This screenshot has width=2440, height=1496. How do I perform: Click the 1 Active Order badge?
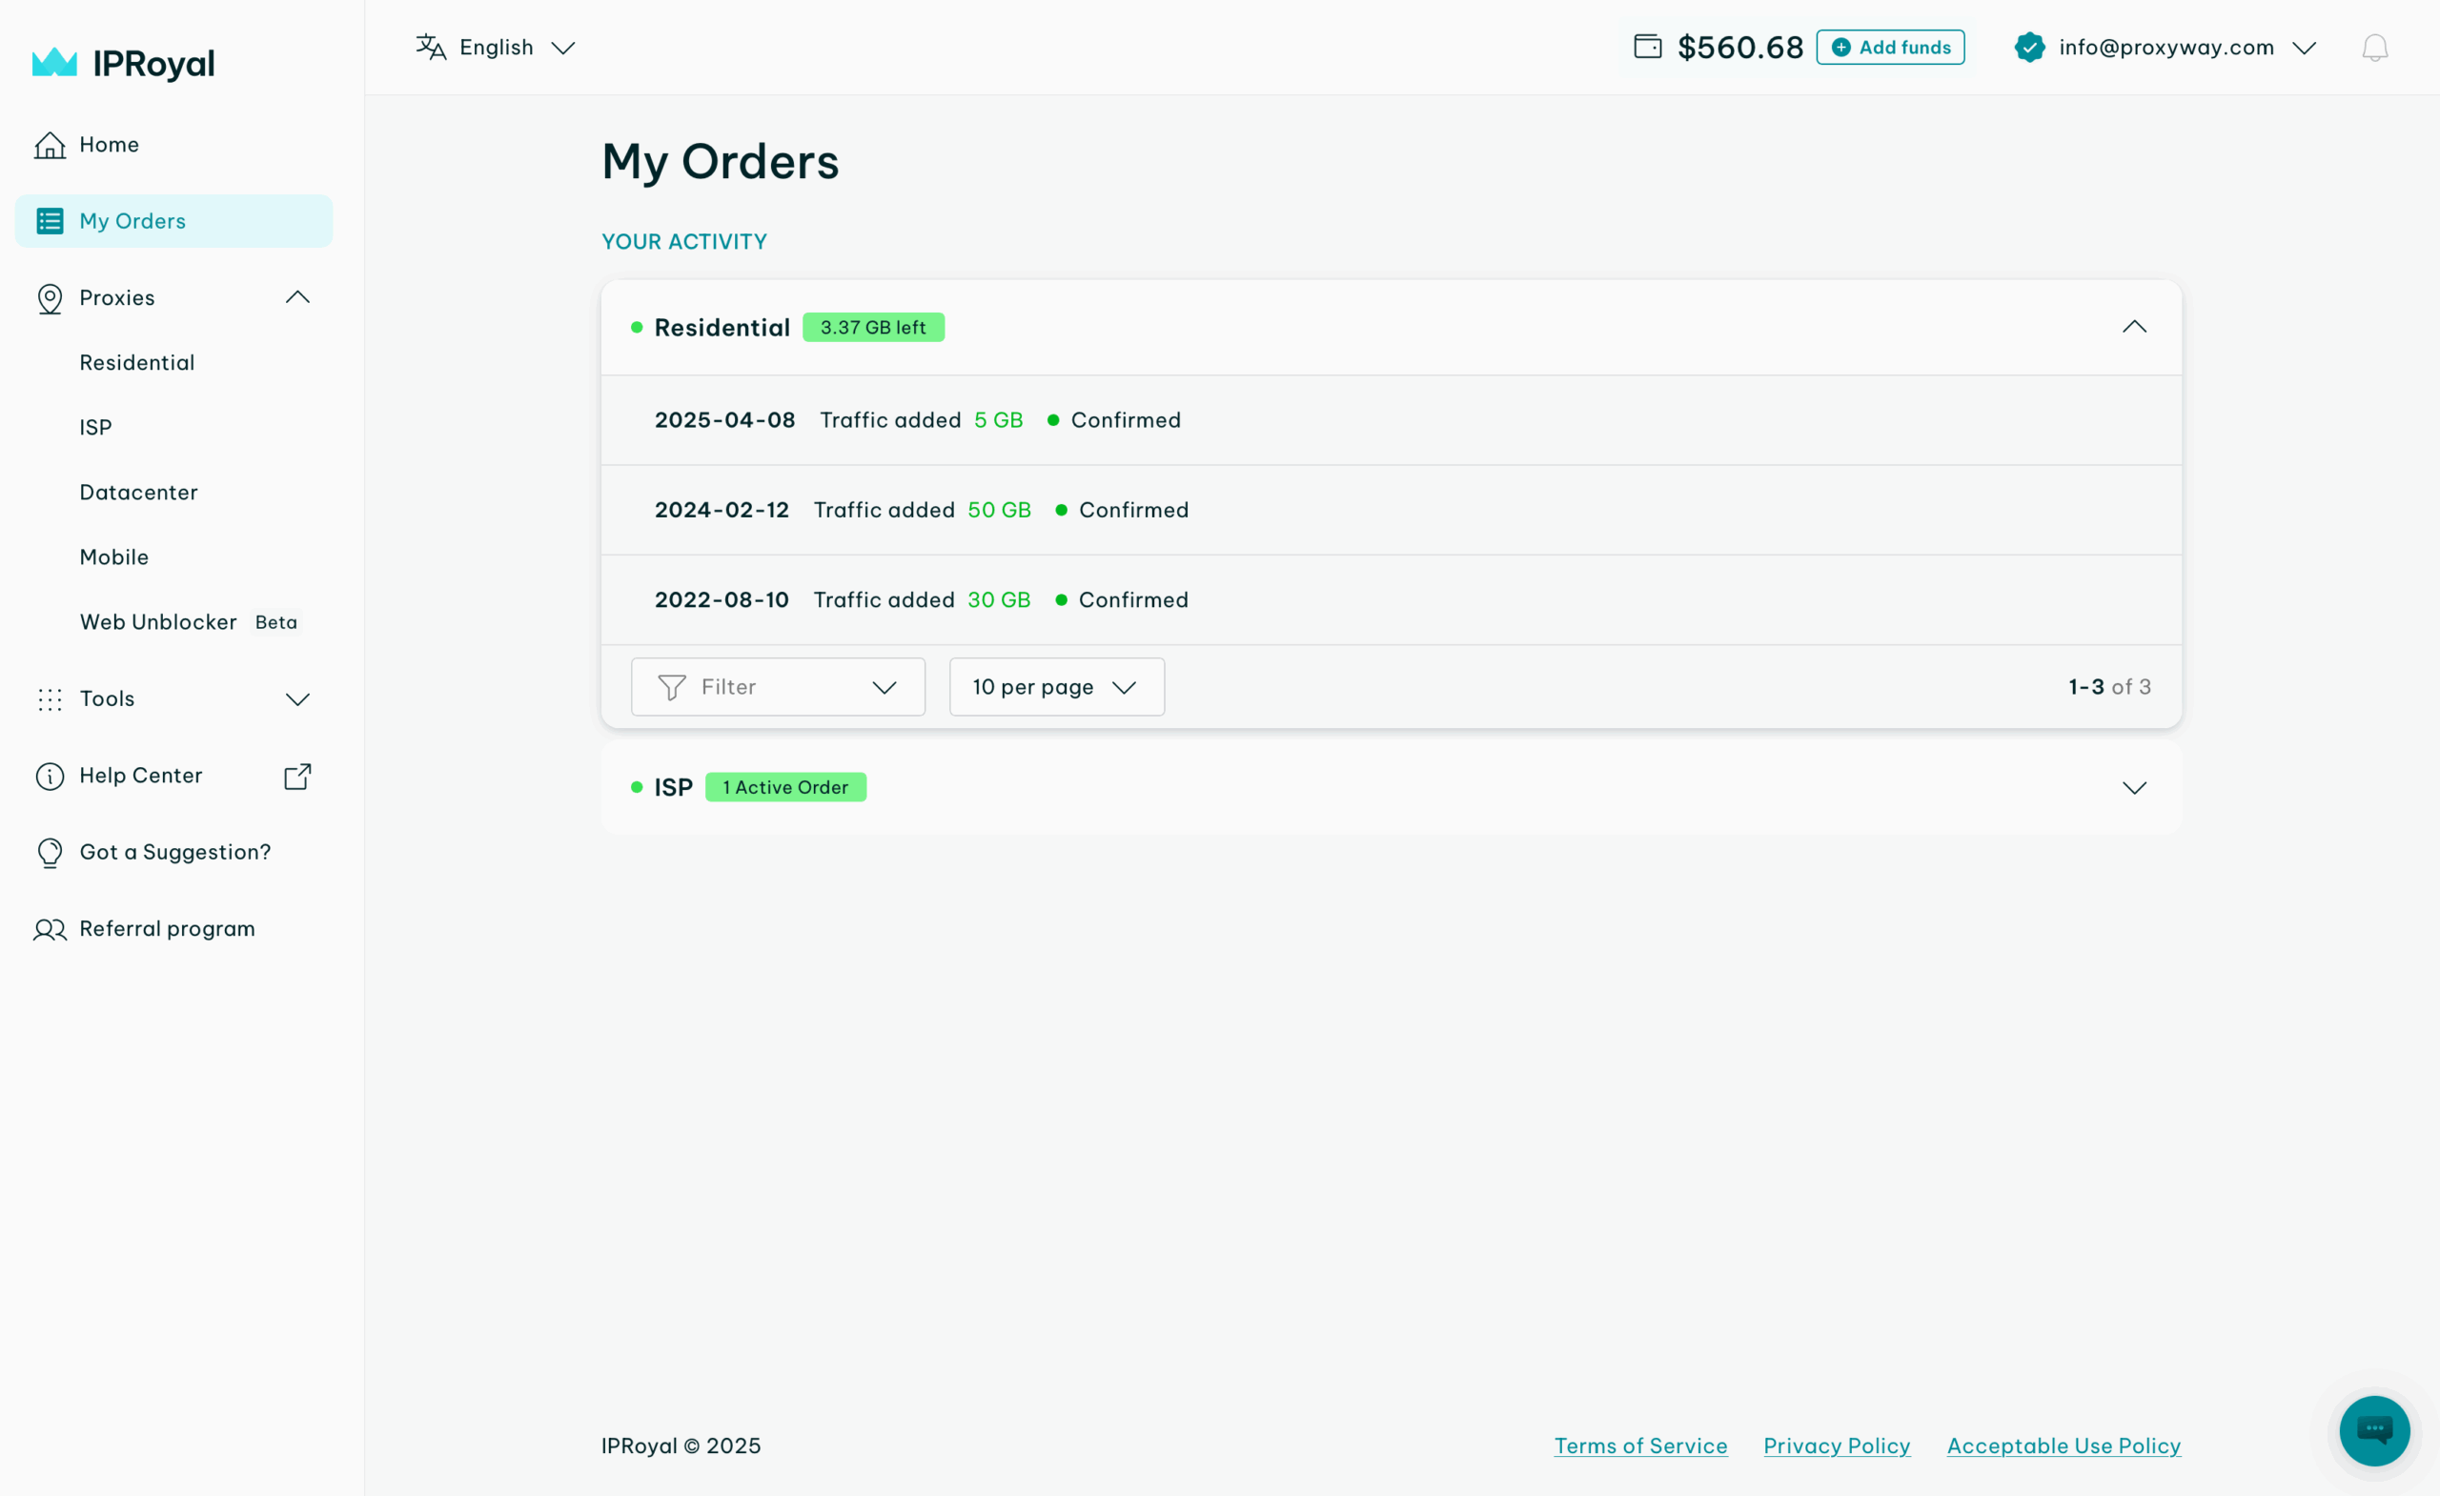click(x=785, y=787)
